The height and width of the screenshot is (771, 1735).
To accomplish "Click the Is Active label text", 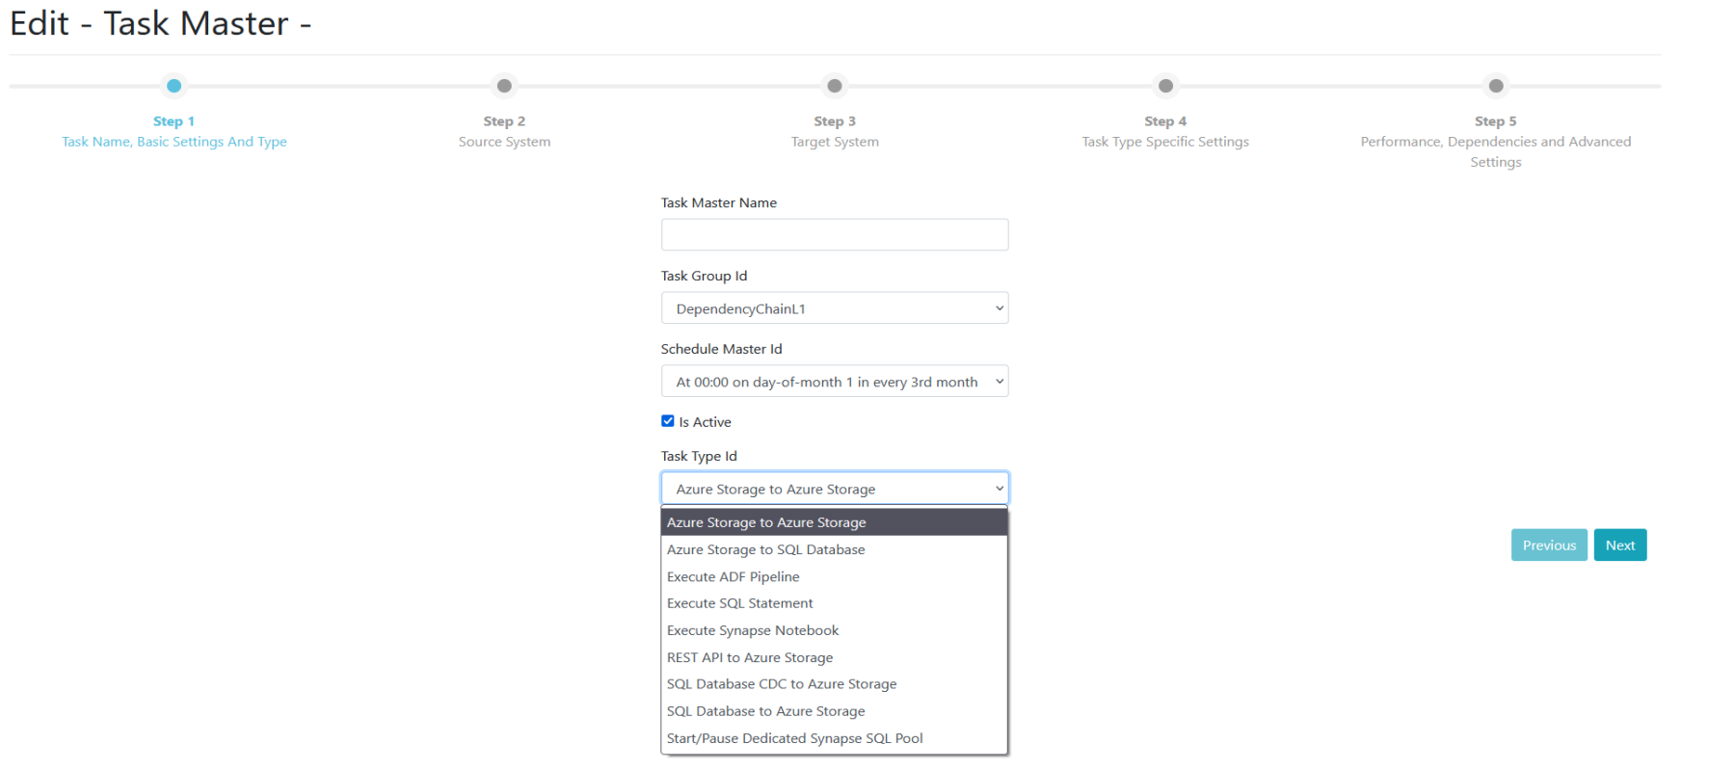I will click(705, 422).
